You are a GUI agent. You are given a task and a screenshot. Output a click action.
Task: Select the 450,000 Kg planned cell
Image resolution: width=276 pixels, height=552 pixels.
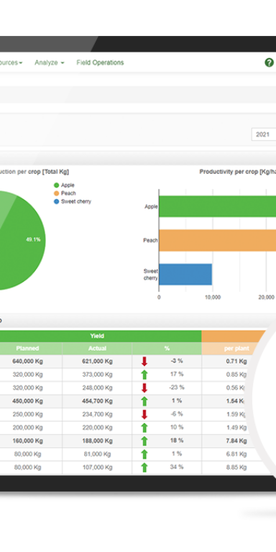point(27,401)
